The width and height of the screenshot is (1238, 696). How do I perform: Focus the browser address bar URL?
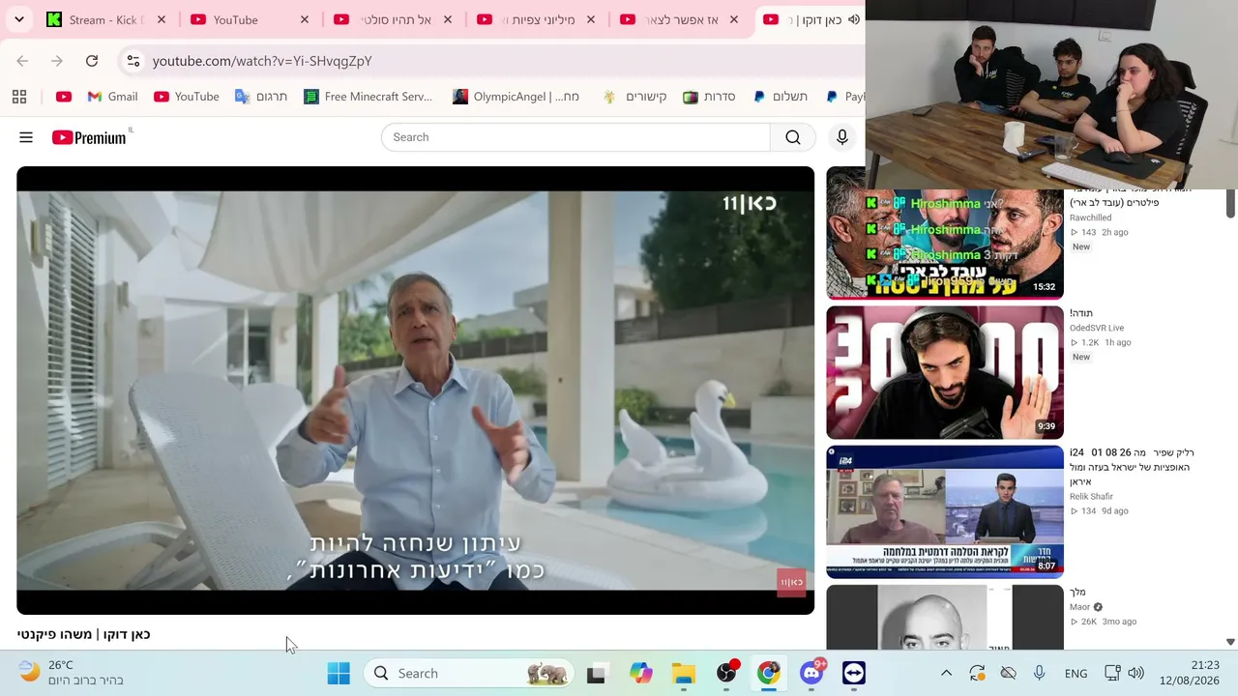(x=262, y=61)
